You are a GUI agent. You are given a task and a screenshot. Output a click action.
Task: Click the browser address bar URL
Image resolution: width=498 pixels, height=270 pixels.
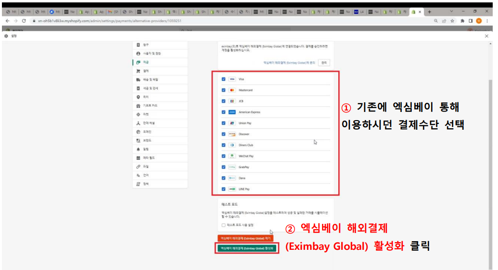[110, 21]
